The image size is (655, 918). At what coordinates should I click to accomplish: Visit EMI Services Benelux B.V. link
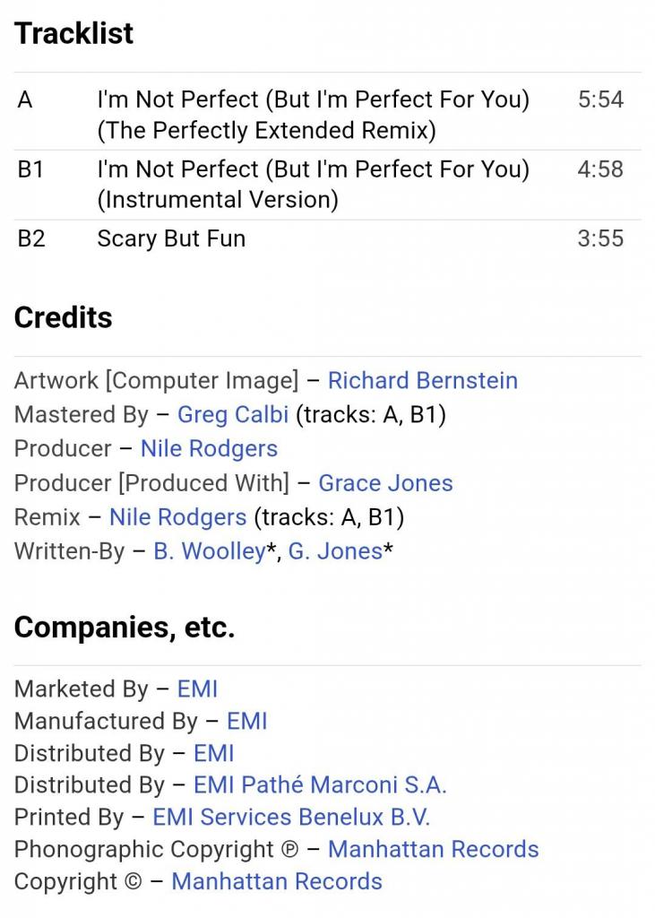pos(291,818)
